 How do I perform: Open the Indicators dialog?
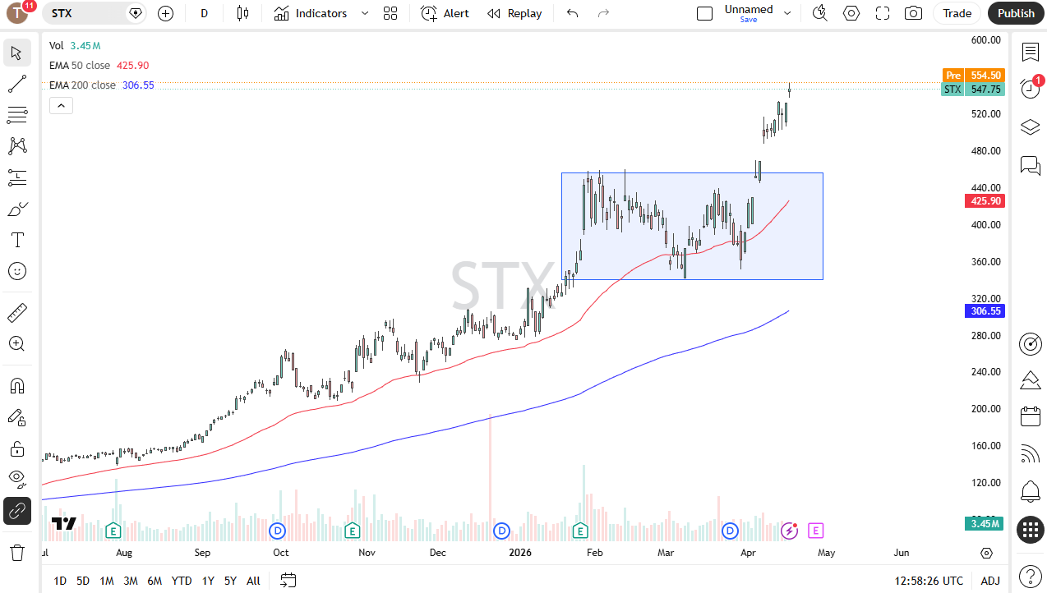(x=311, y=13)
